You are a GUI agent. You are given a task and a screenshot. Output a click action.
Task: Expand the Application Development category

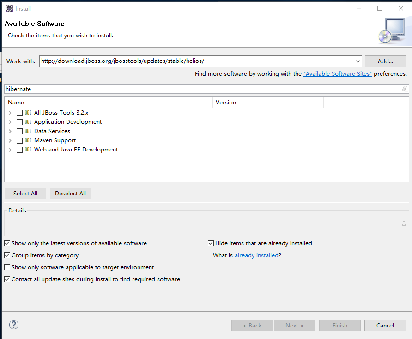point(10,122)
